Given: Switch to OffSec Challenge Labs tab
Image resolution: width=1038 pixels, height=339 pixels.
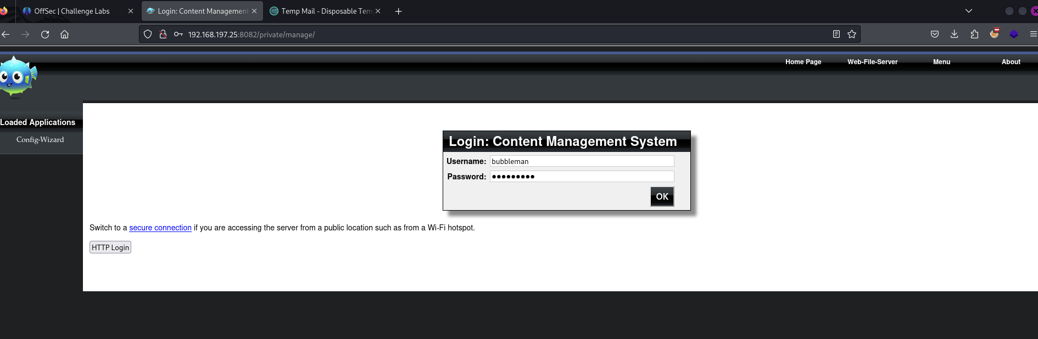Looking at the screenshot, I should pyautogui.click(x=71, y=11).
